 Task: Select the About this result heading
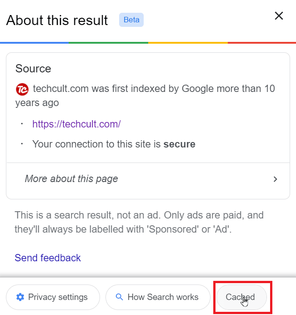click(x=57, y=20)
